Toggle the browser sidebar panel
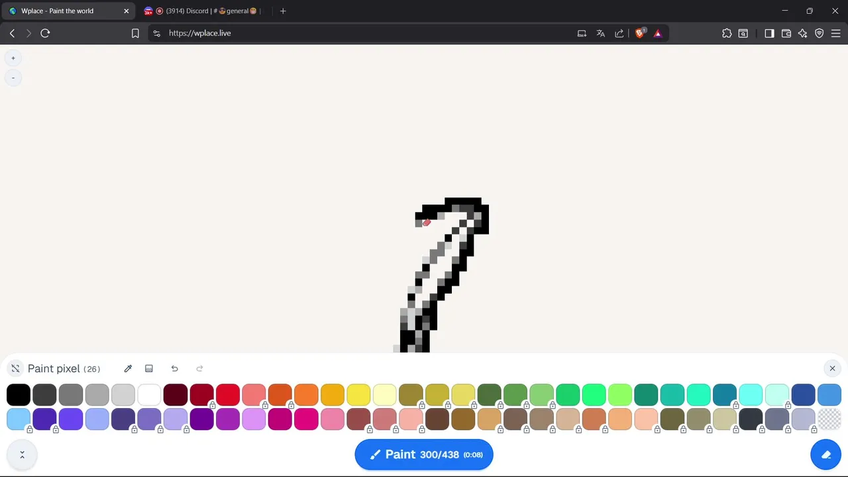The width and height of the screenshot is (848, 477). (769, 33)
